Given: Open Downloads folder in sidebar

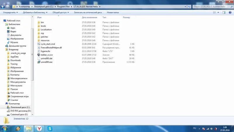Looking at the screenshot, I should [x=16, y=60].
